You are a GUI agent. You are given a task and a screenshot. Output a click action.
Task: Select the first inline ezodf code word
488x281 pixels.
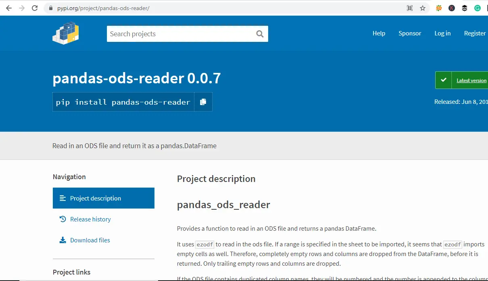click(x=204, y=244)
